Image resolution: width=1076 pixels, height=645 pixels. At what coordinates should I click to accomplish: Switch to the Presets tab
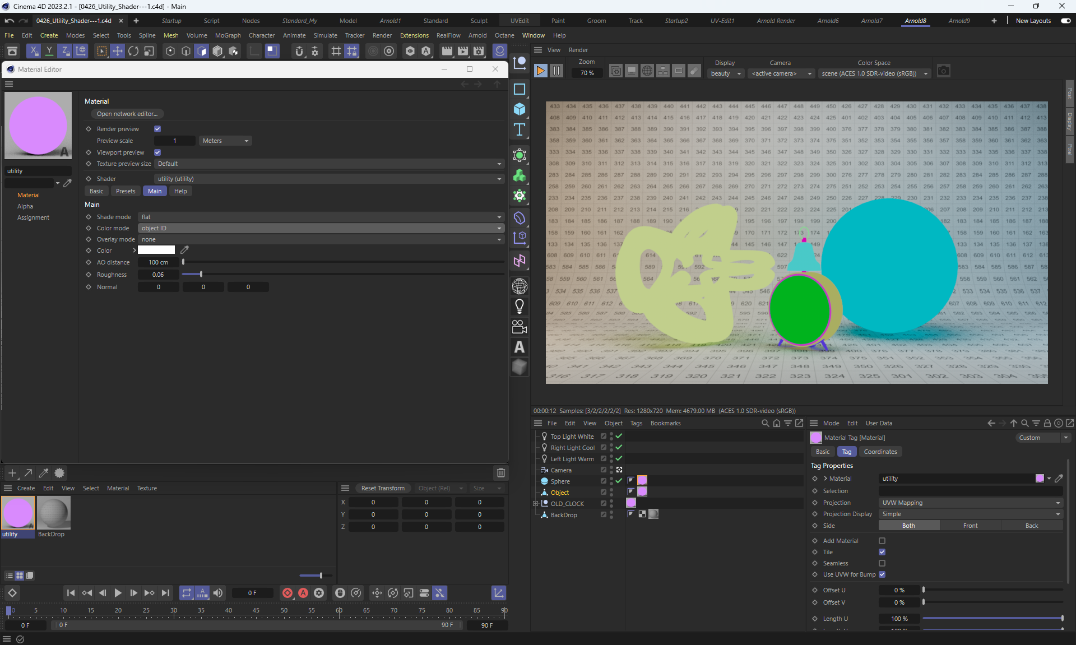click(126, 191)
